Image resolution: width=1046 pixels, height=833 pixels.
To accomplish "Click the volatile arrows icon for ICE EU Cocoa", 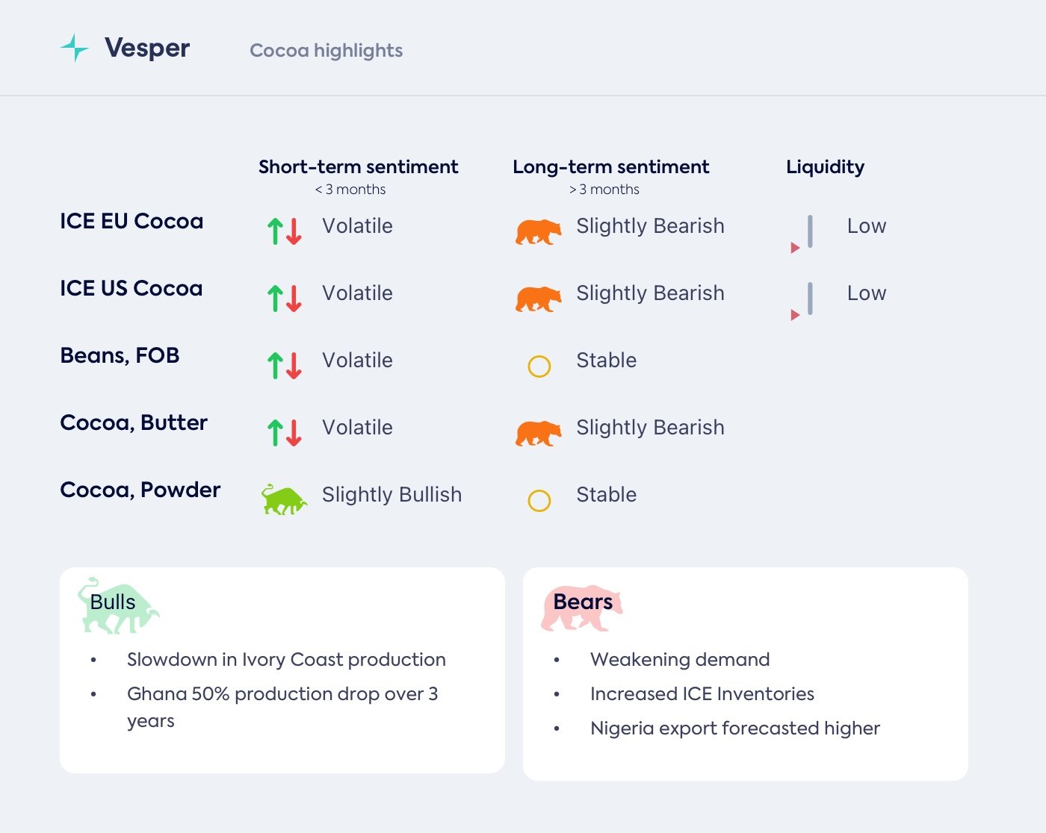I will click(285, 231).
